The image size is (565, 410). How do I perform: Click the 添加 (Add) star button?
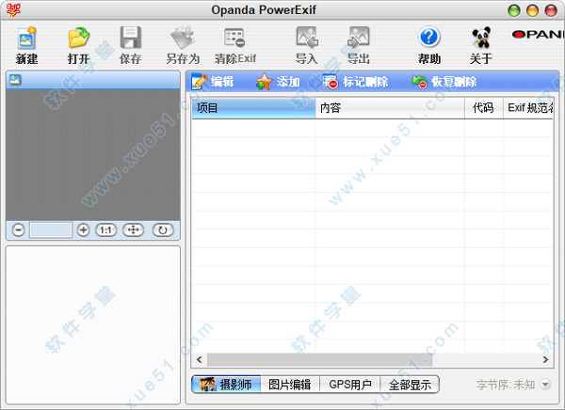point(278,82)
